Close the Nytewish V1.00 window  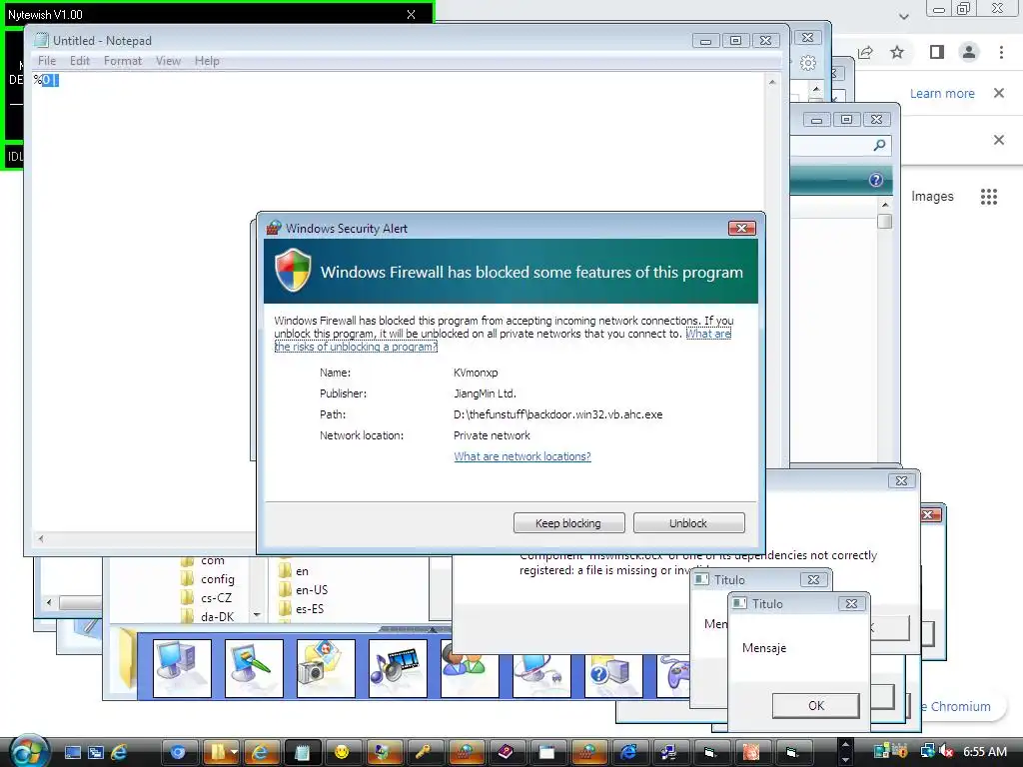[x=411, y=14]
